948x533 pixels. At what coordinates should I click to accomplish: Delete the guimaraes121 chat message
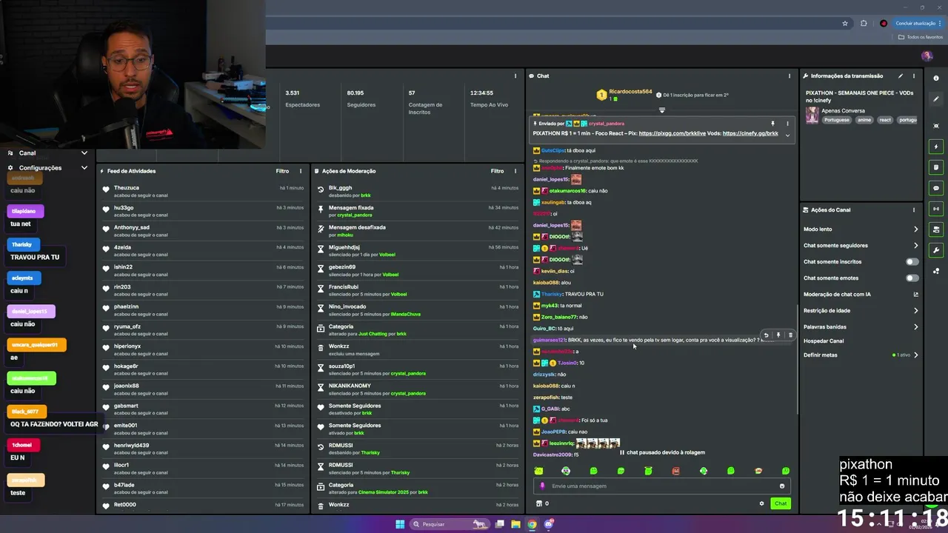pos(790,335)
